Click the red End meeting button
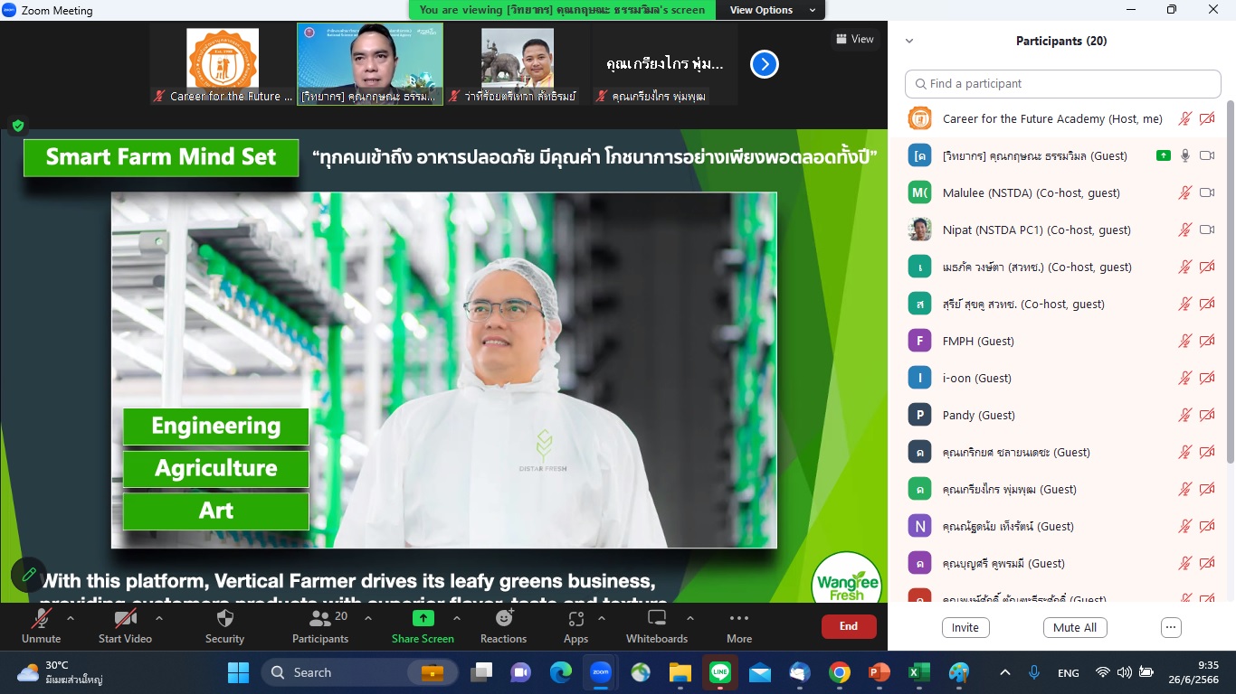The image size is (1236, 694). pyautogui.click(x=849, y=626)
